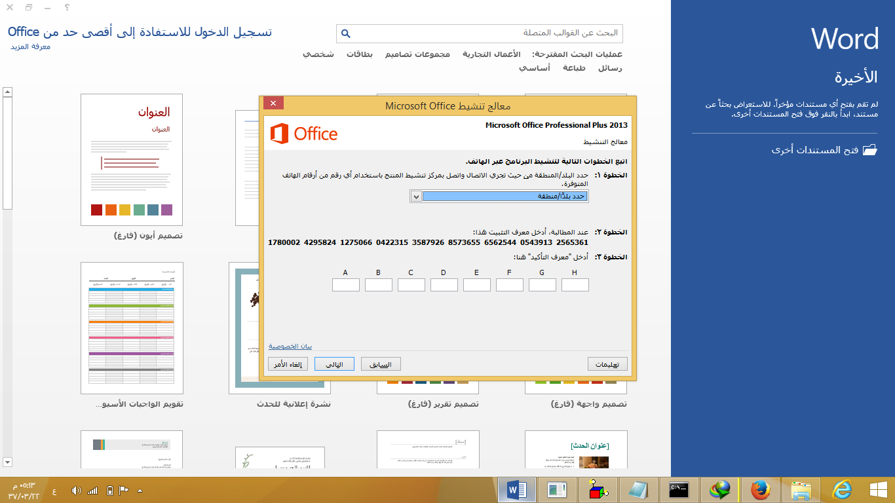Select suggested search الأعمال التجارية
Image resolution: width=895 pixels, height=503 pixels.
(x=492, y=54)
